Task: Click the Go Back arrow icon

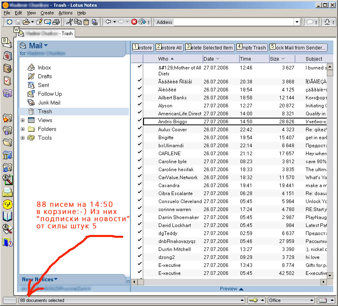Action: coord(108,22)
